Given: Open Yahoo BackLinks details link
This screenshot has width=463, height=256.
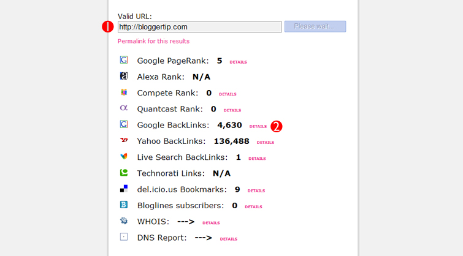Looking at the screenshot, I should coord(266,143).
